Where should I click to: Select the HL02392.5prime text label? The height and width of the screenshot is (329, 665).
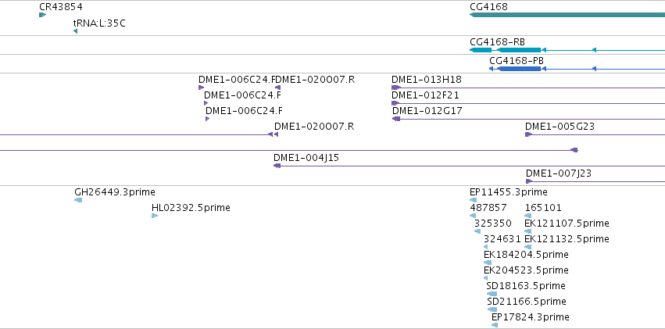click(x=191, y=208)
